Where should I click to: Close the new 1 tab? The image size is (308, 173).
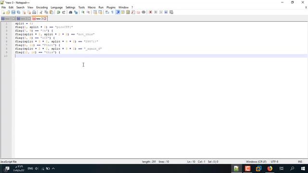14,19
